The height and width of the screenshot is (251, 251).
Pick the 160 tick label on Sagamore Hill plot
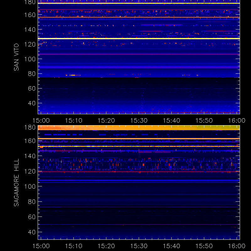coord(30,141)
